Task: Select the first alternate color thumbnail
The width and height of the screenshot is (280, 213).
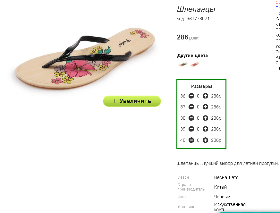Action: [x=183, y=64]
